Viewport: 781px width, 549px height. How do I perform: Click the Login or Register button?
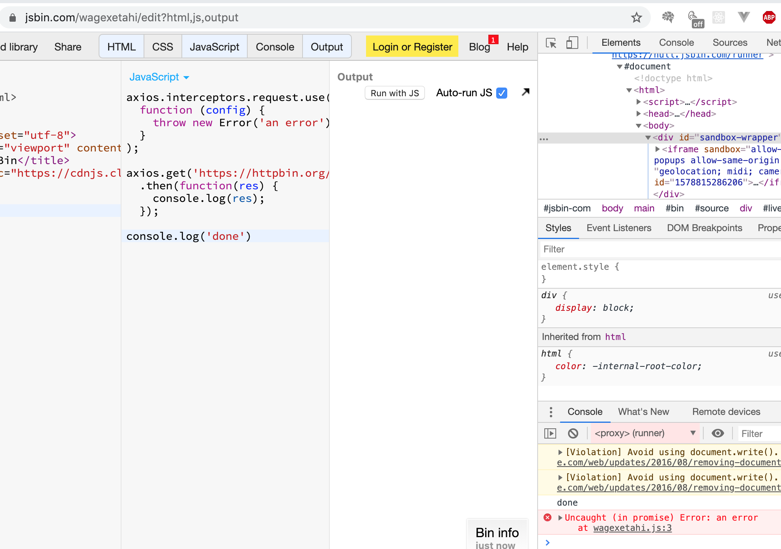412,47
